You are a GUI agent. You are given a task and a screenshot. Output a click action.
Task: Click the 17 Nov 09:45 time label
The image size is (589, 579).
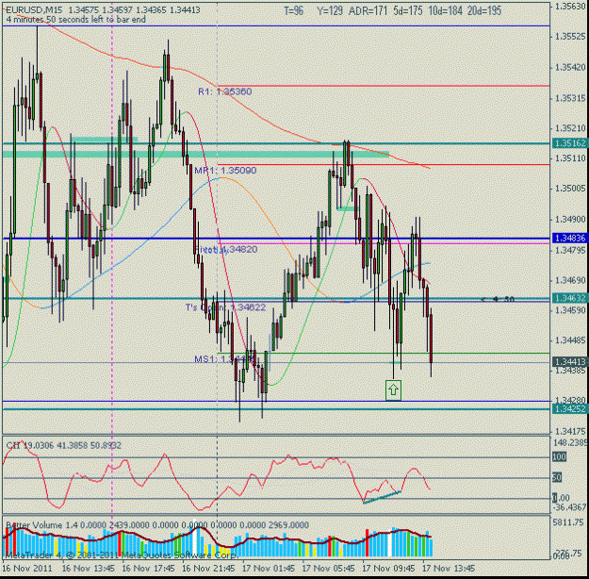click(389, 568)
